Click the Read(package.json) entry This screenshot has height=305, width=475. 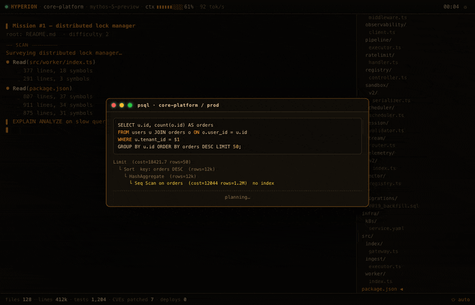pos(42,89)
